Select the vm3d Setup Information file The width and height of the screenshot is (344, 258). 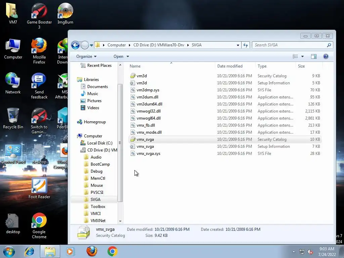pyautogui.click(x=225, y=83)
